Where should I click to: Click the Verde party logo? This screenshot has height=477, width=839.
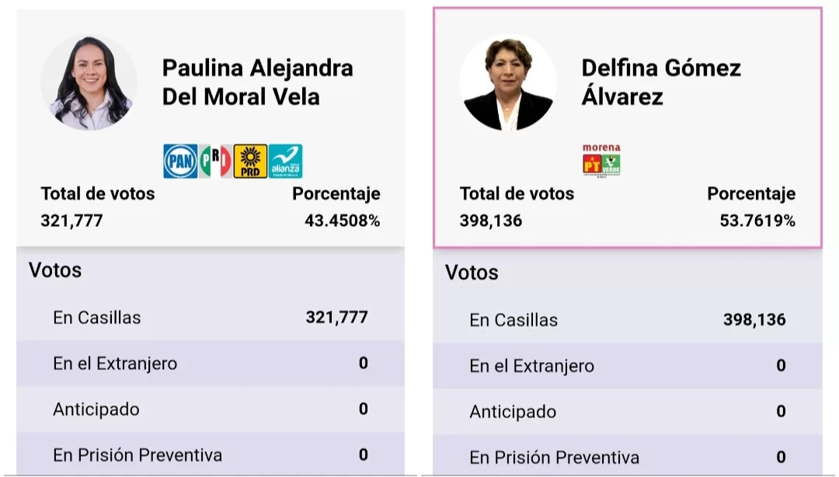tap(611, 164)
